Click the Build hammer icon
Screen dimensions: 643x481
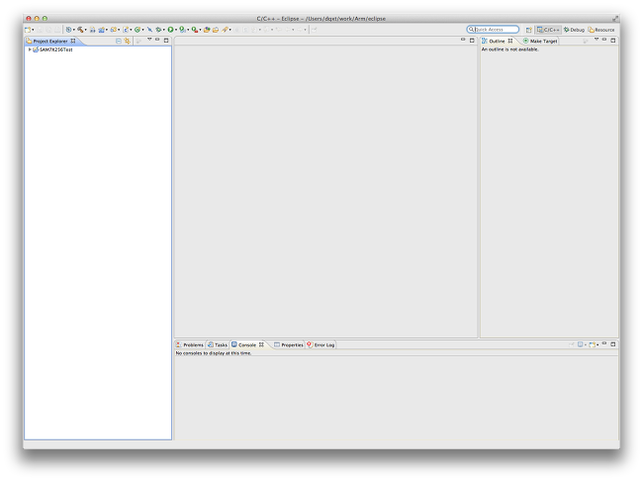(80, 30)
